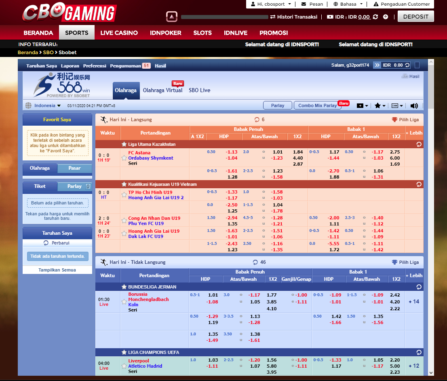
Task: Click the scrollbar down arrow
Action: point(431,373)
